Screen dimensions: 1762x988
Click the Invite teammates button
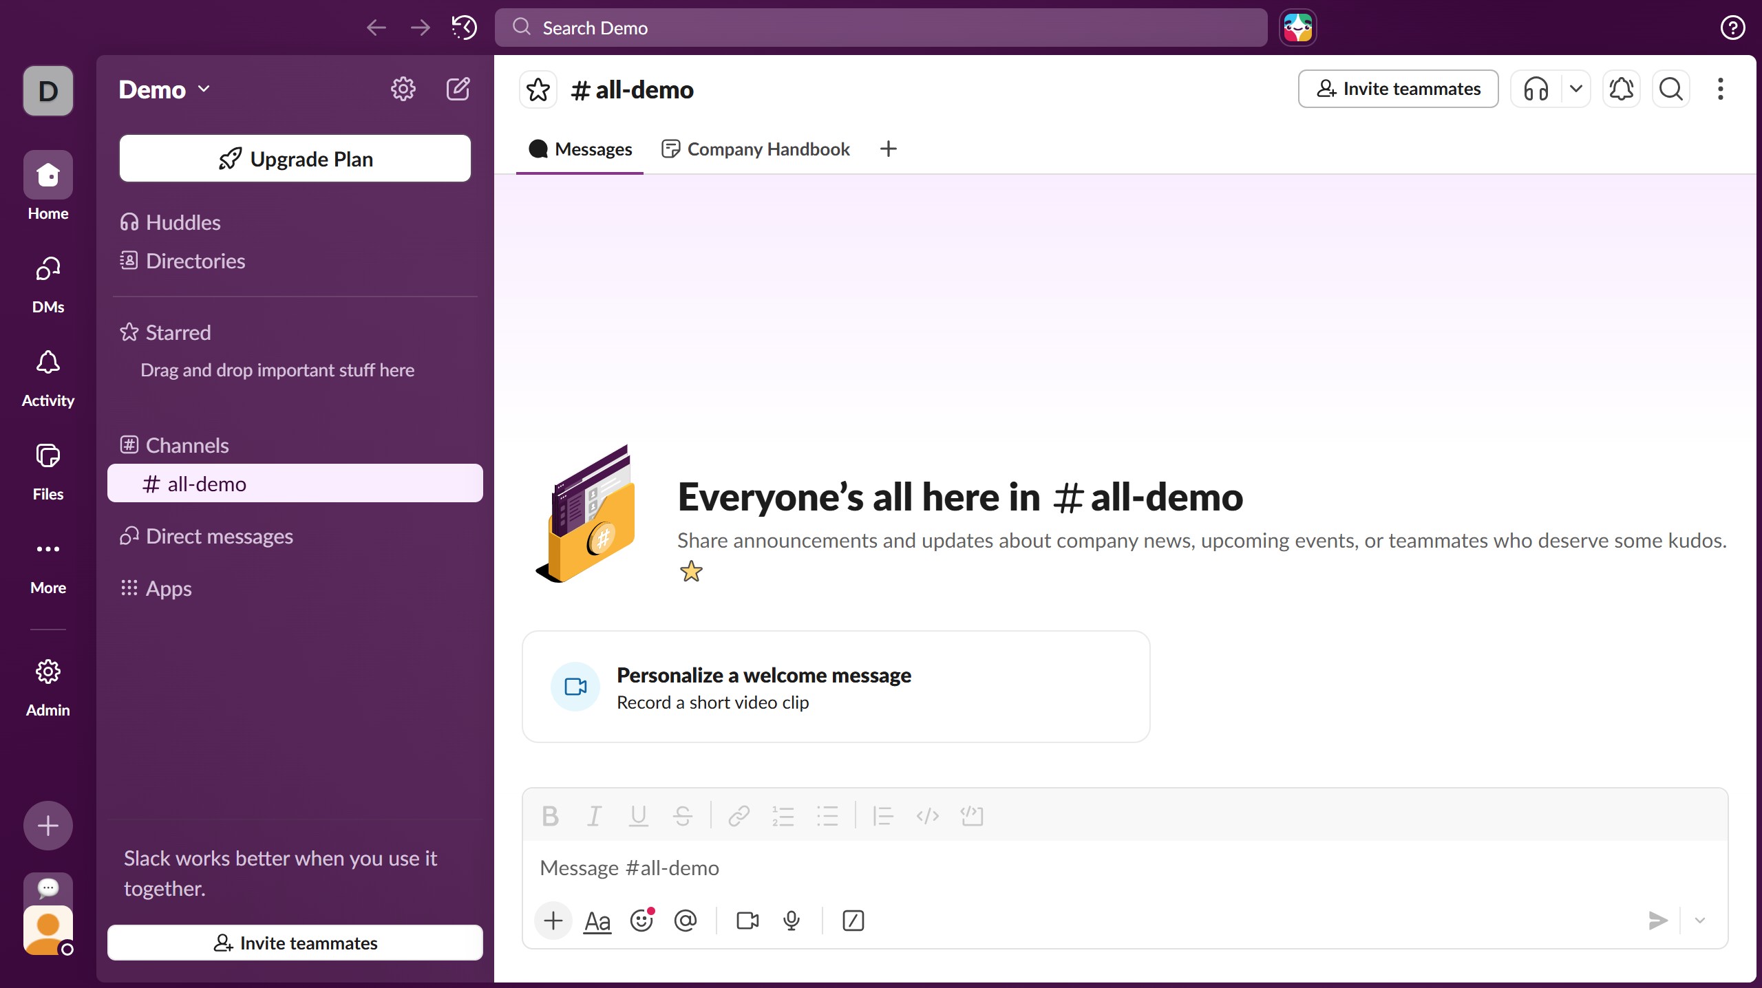click(1398, 88)
